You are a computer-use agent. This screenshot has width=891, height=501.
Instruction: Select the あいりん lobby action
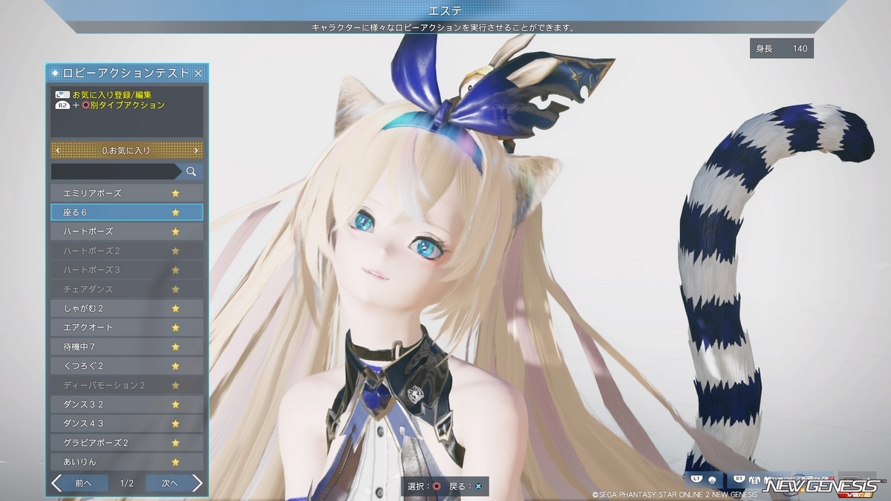(x=127, y=462)
